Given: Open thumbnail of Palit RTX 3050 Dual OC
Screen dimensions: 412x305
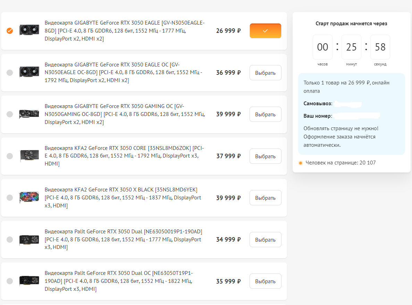Looking at the screenshot, I should coord(29,281).
